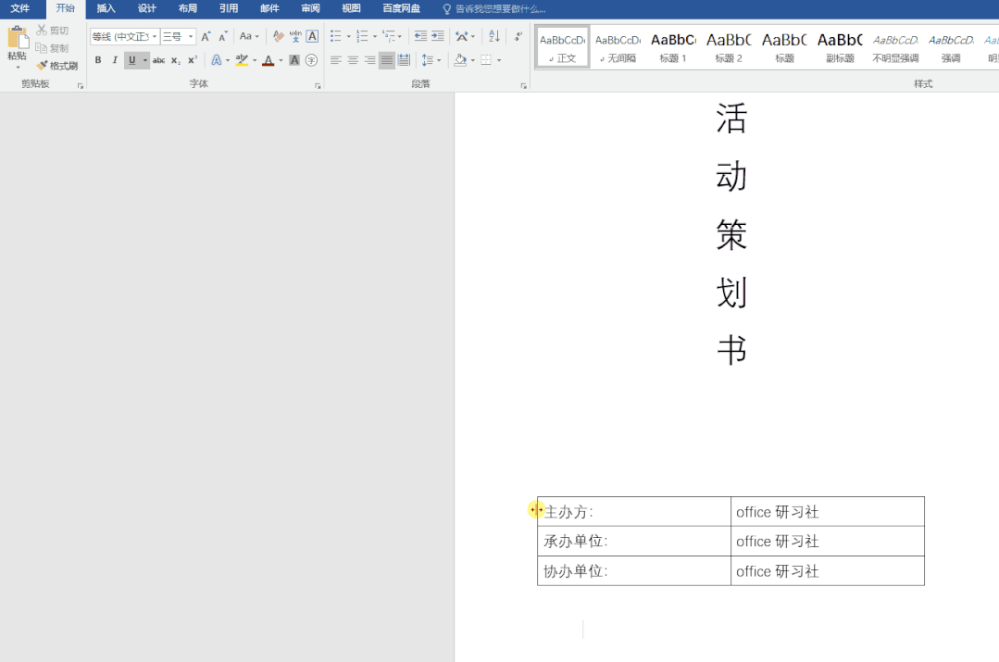Open the Asian layout dropdown
This screenshot has width=999, height=662.
click(465, 36)
